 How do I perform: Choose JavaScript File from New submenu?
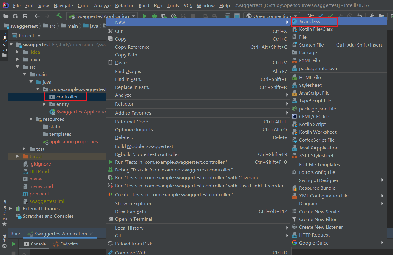pos(338,93)
